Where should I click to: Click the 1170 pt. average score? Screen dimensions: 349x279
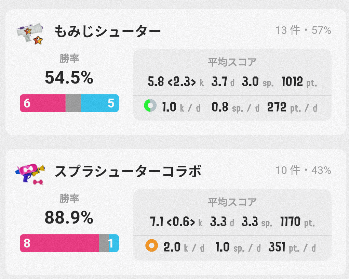(x=297, y=223)
